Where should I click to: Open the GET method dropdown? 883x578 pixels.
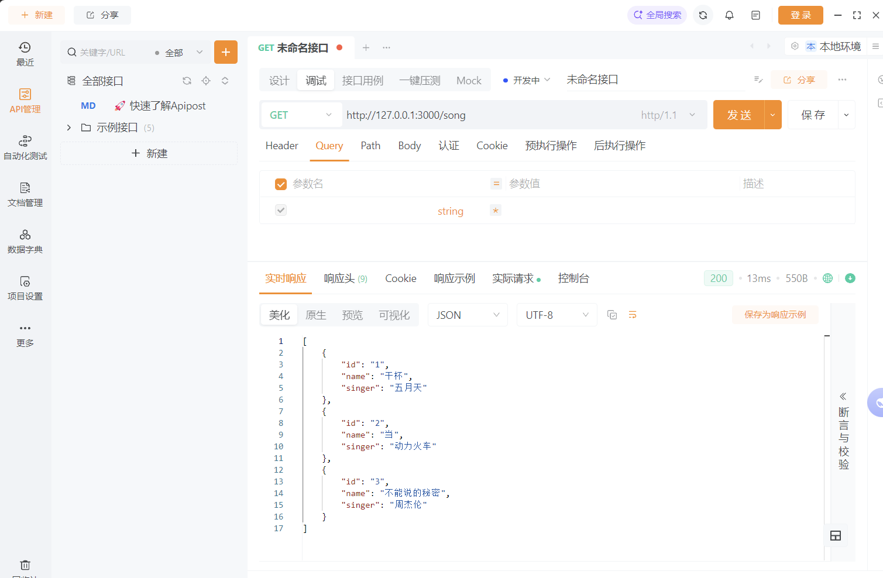tap(301, 115)
